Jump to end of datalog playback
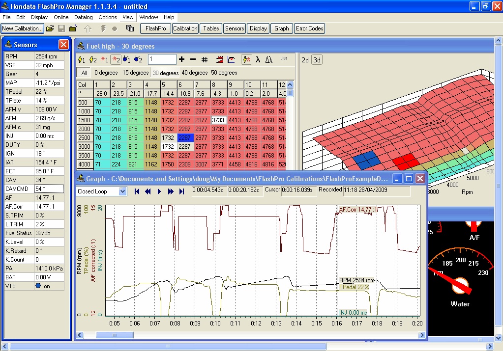503x351 pixels. point(181,191)
